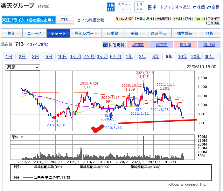Click the refresh icon in 株価更新
The height and width of the screenshot is (191, 223).
click(x=105, y=45)
